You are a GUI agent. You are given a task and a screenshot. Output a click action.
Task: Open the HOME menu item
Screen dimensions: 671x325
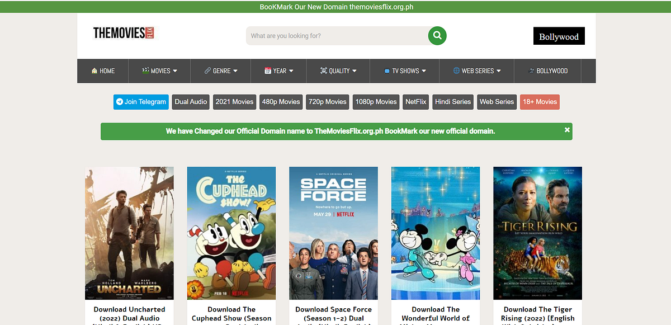tap(103, 71)
